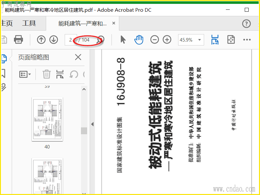
Task: Click the Fit Width scrolling icon
Action: (215, 40)
